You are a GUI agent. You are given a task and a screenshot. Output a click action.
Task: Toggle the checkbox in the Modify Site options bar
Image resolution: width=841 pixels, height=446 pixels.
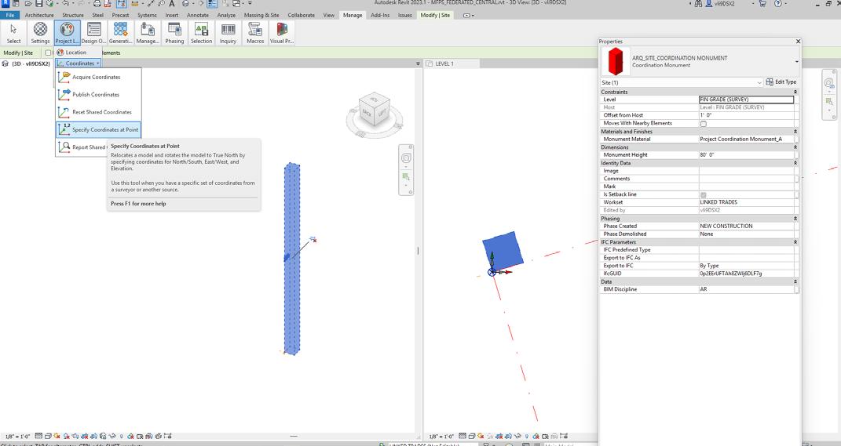click(48, 53)
